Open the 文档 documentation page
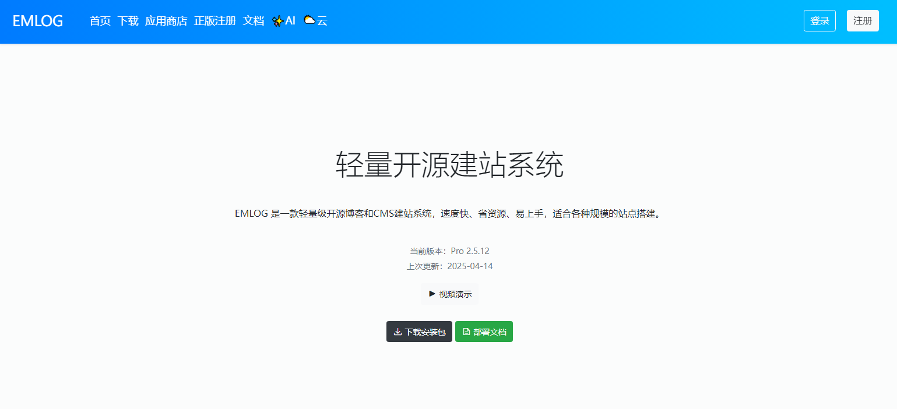 click(253, 20)
